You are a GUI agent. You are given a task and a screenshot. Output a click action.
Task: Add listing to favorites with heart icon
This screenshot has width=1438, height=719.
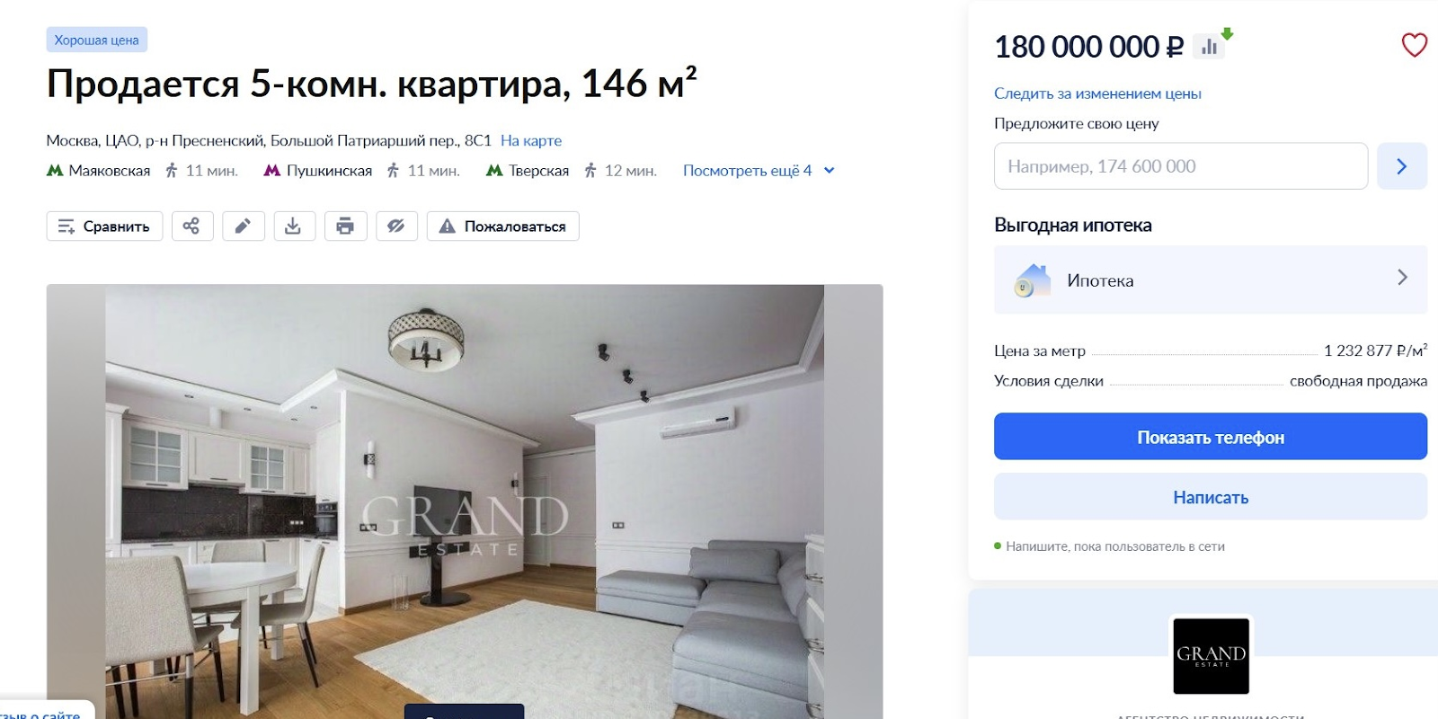click(1414, 45)
